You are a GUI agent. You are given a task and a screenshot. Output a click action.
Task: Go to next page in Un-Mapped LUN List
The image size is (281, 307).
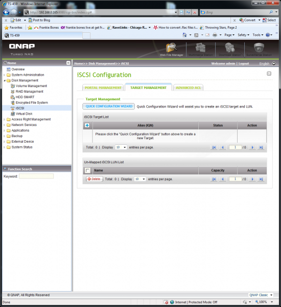tap(252, 179)
